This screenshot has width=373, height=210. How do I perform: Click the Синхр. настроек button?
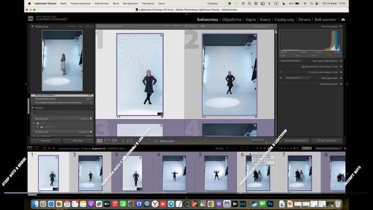coord(326,141)
